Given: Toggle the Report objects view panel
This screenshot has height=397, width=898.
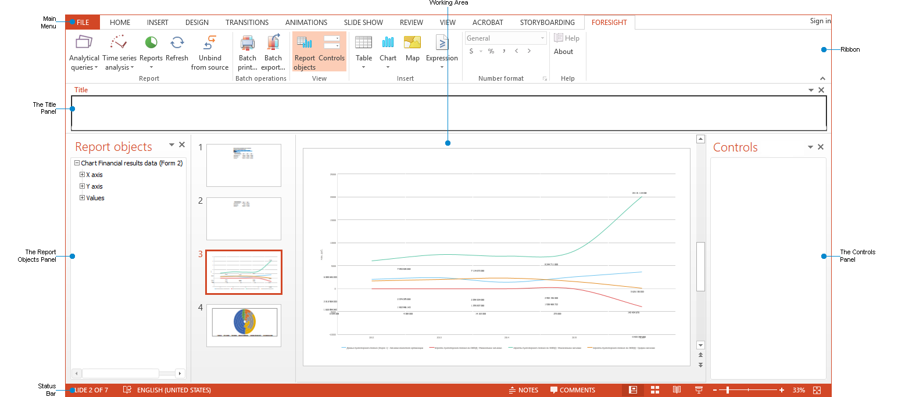Looking at the screenshot, I should [x=305, y=51].
